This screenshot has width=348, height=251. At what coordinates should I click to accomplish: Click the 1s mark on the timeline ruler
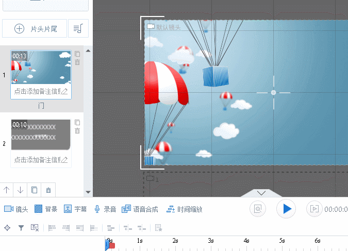140,241
